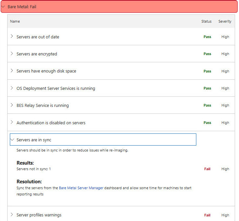Open the Bare Metal Server Manager link
239x221 pixels.
pyautogui.click(x=81, y=188)
